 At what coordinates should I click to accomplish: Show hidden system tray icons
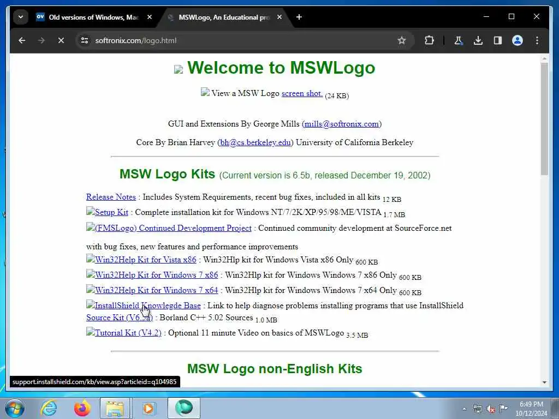pyautogui.click(x=464, y=409)
